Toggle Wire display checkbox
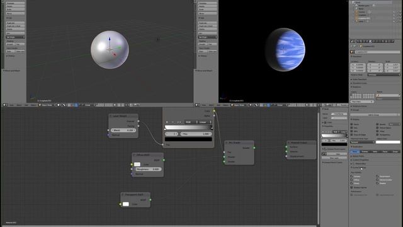This screenshot has width=403, height=227. [351, 131]
